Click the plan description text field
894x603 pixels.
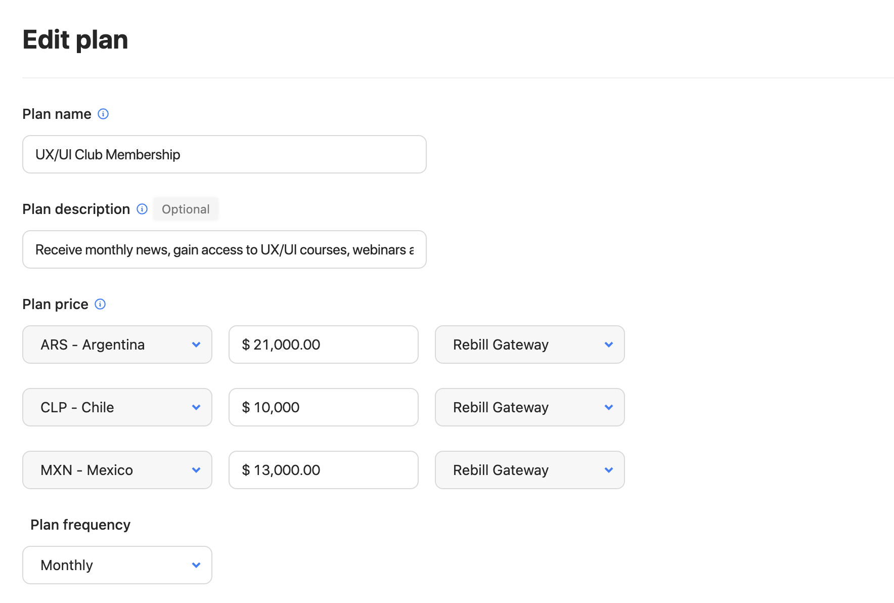224,249
